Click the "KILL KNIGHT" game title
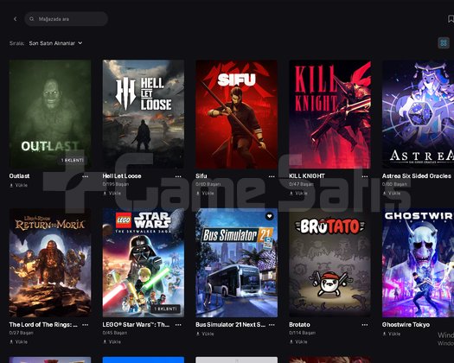 (x=307, y=176)
